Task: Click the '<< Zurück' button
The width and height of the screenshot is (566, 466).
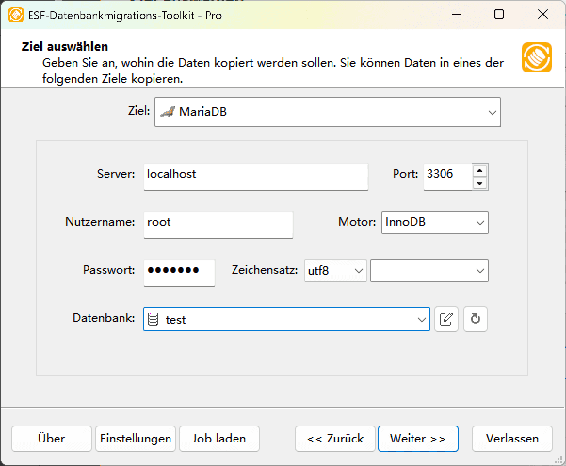Action: (x=335, y=438)
